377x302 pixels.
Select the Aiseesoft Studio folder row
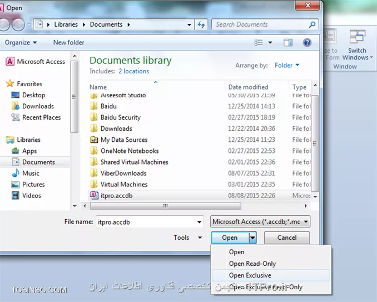[x=200, y=96]
